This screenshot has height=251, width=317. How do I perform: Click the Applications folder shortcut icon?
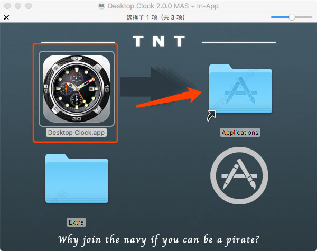[240, 89]
